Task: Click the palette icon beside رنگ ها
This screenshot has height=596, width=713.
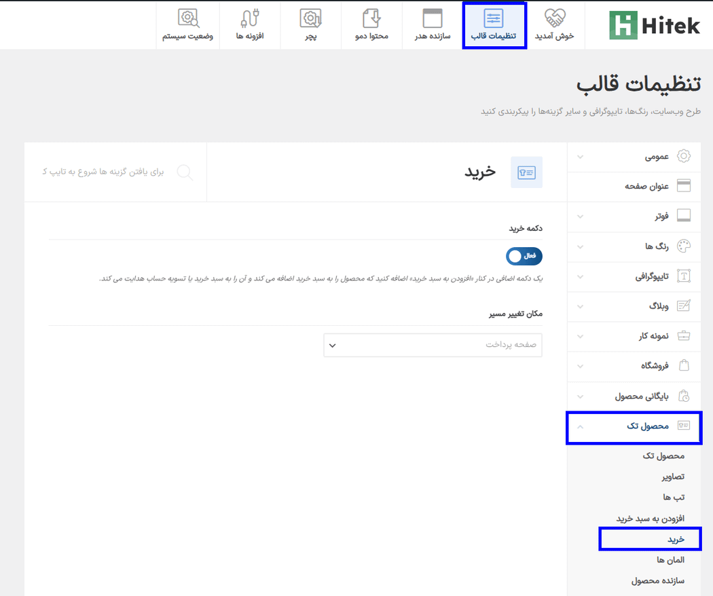Action: (x=684, y=246)
